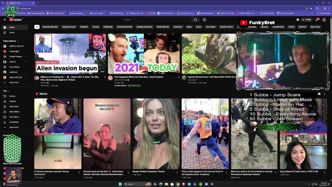Open more options for Millions are Freaking Out
The width and height of the screenshot is (332, 187).
[105, 77]
